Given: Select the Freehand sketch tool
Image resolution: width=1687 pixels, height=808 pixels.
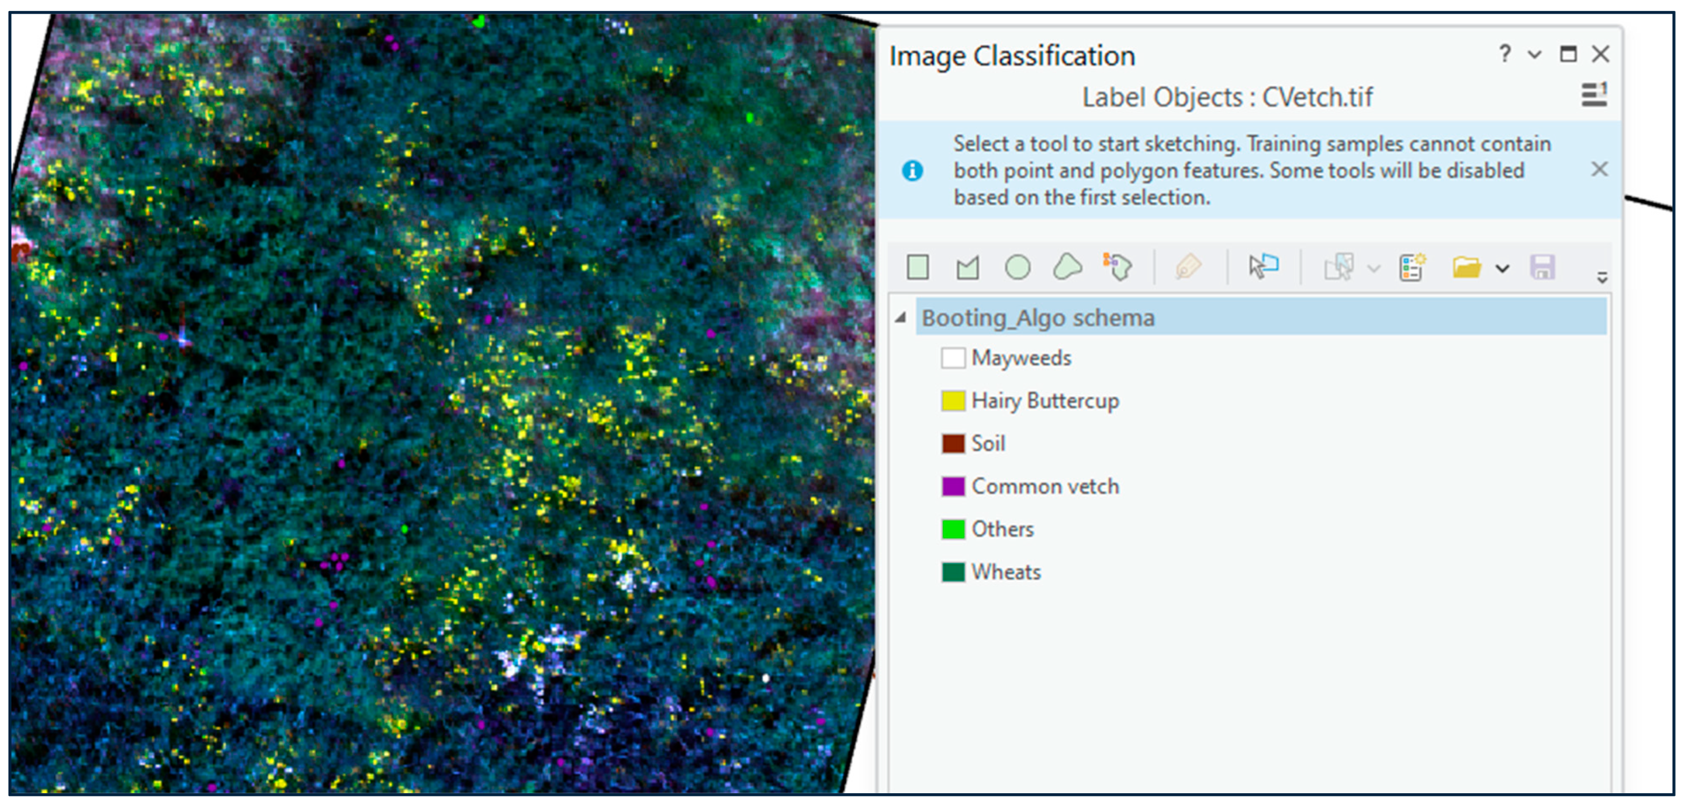Looking at the screenshot, I should point(1067,267).
